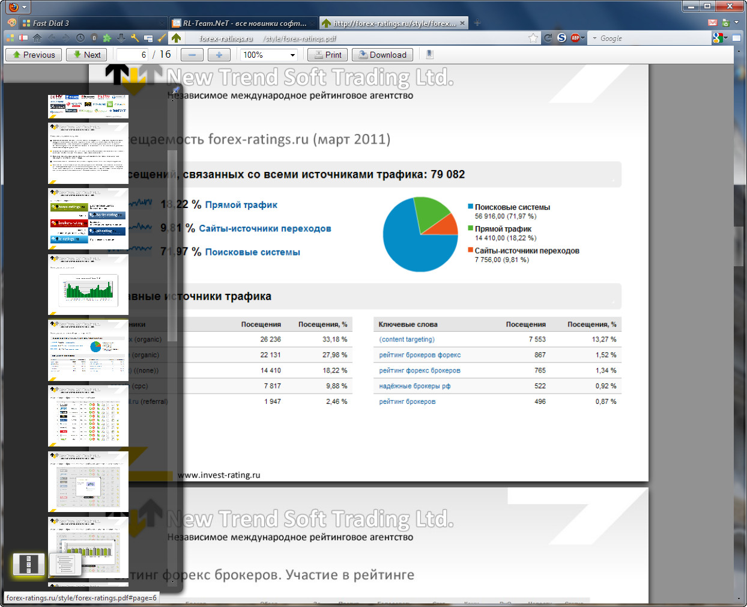Open keyword "рейтинг брокеров форекс"
747x607 pixels.
[x=420, y=355]
